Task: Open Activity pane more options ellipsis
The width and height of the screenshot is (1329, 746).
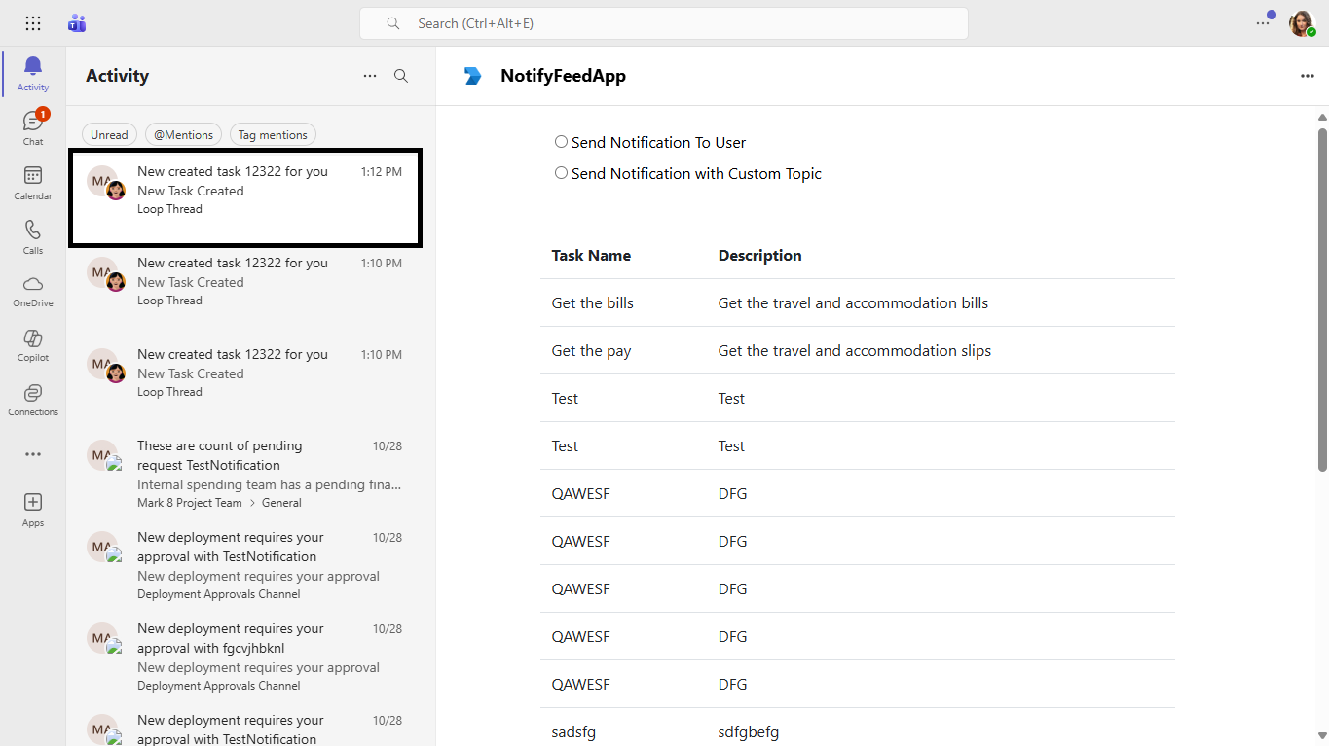Action: click(x=370, y=76)
